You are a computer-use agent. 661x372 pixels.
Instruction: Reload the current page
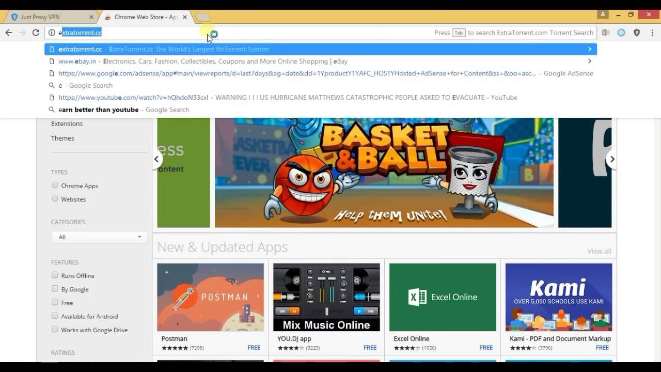(36, 33)
